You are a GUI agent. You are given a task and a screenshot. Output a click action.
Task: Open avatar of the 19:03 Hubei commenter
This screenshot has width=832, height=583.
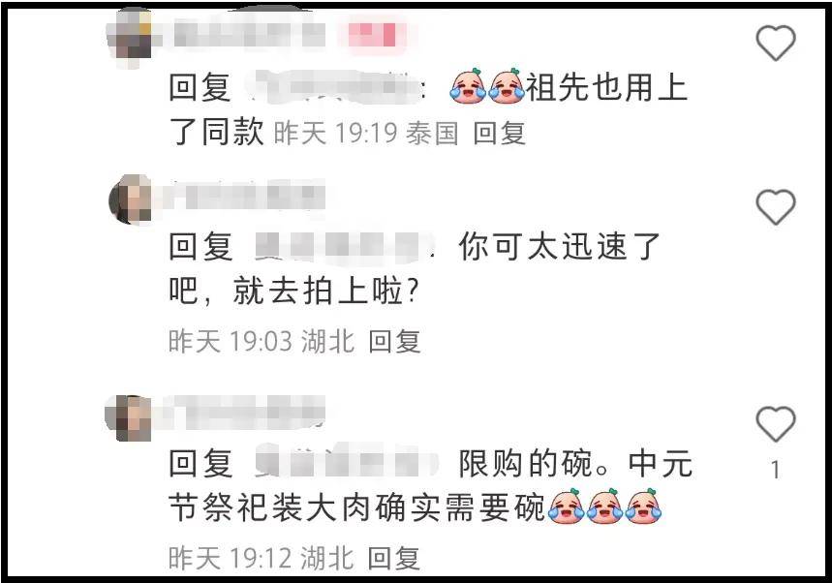coord(130,199)
